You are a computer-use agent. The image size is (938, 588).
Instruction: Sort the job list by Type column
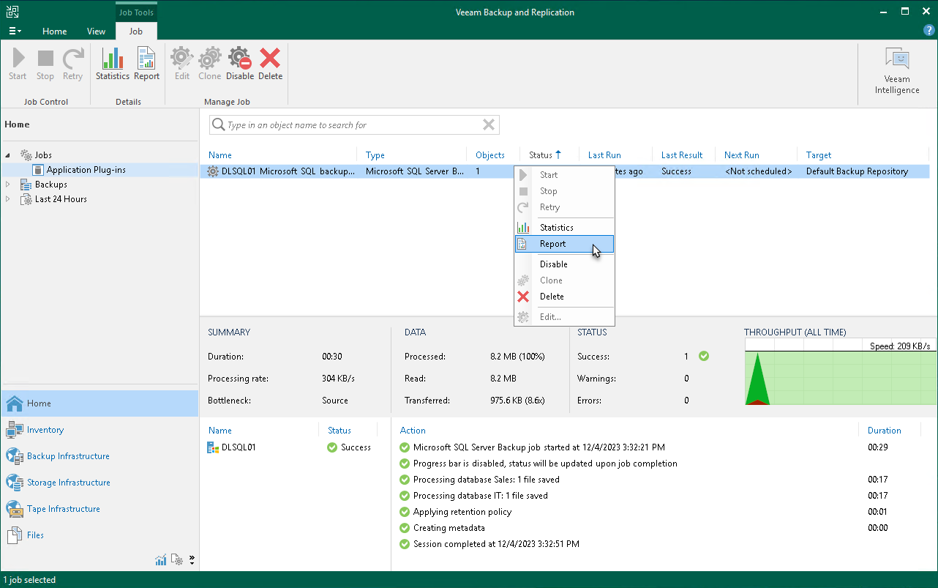pos(375,155)
